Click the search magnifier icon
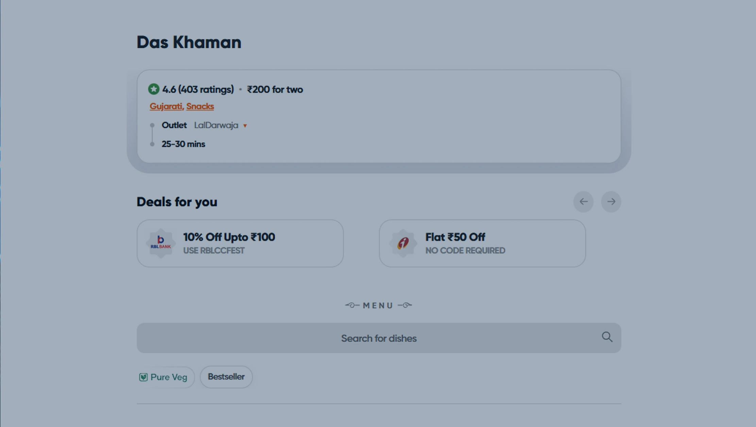Viewport: 756px width, 427px height. [x=607, y=337]
